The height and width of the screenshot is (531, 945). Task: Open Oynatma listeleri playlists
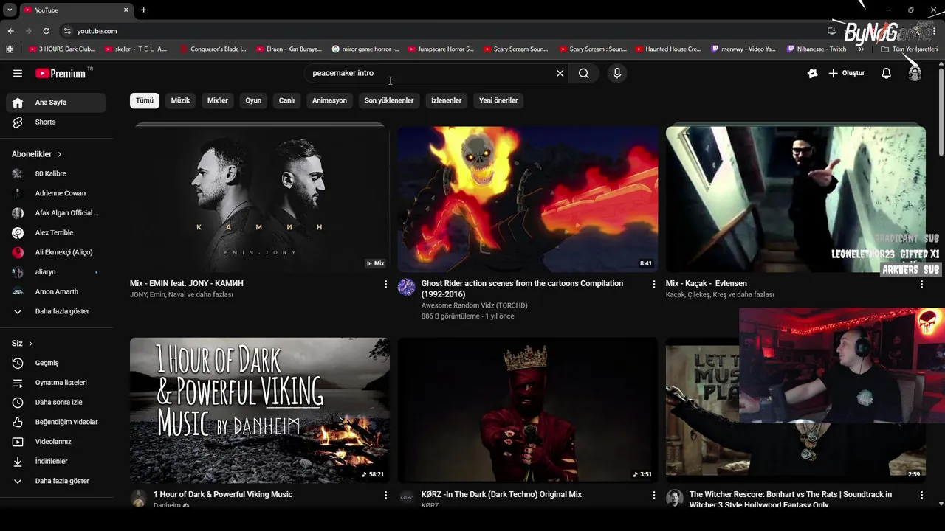(56, 383)
